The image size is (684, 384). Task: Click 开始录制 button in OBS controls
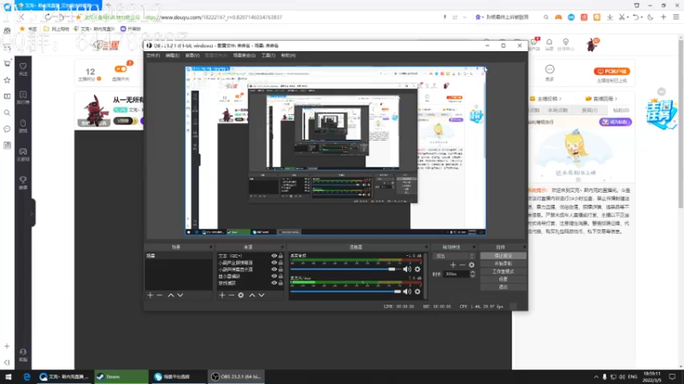504,264
